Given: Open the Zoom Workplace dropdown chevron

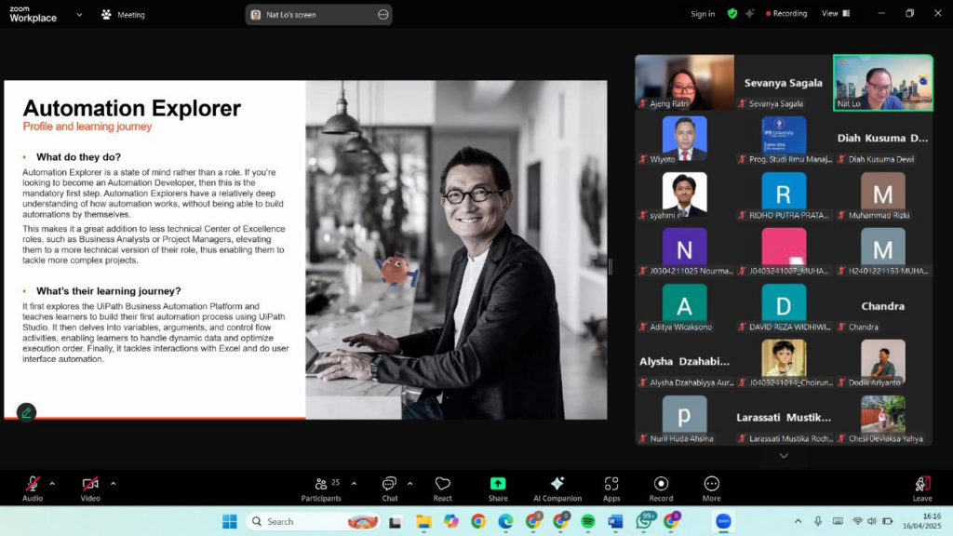Looking at the screenshot, I should point(79,15).
